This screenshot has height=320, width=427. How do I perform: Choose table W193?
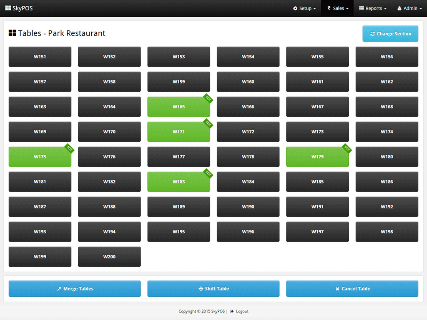[40, 232]
